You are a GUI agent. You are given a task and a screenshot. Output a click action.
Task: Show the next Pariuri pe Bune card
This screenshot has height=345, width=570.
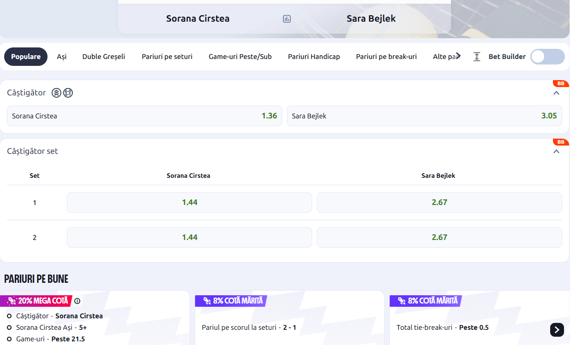pyautogui.click(x=557, y=329)
